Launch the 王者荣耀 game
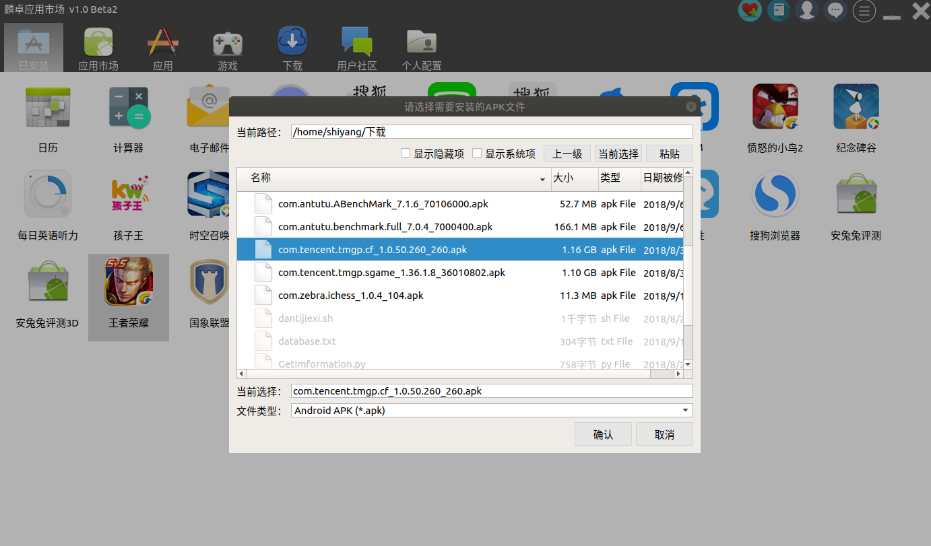Screen dimensions: 931x546 [129, 296]
